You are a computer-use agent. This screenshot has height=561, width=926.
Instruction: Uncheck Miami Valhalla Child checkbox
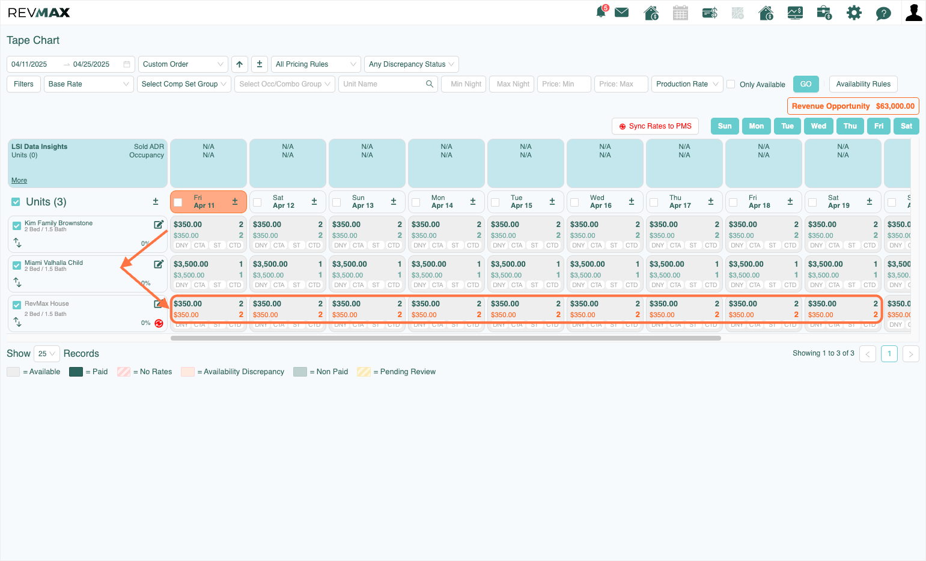coord(17,265)
